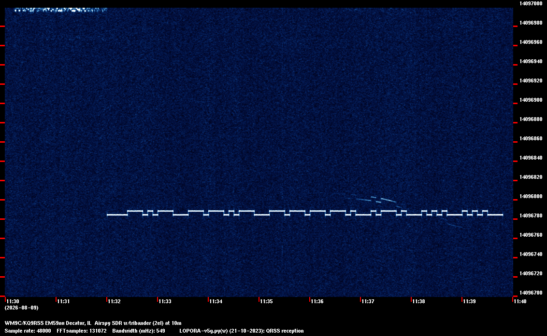Click the Sample rate: 48000 text
This screenshot has width=547, height=336.
(x=28, y=331)
